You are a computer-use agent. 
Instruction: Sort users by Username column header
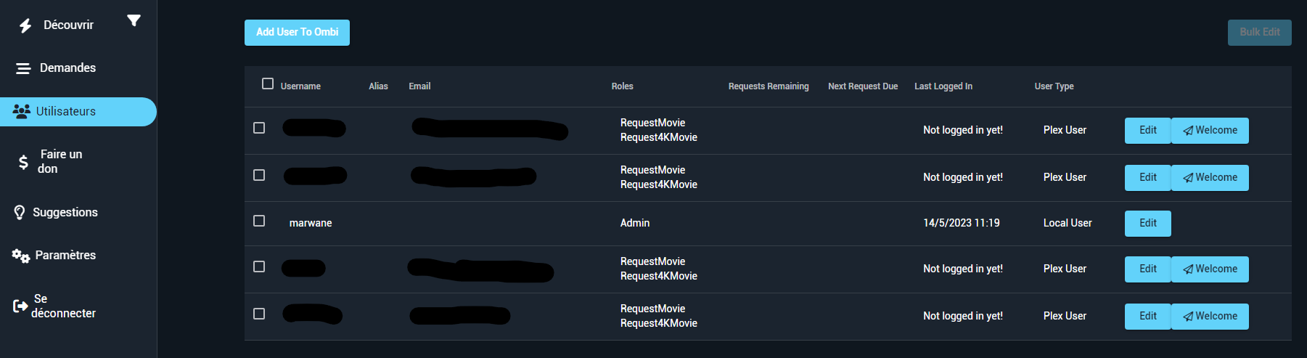coord(300,86)
